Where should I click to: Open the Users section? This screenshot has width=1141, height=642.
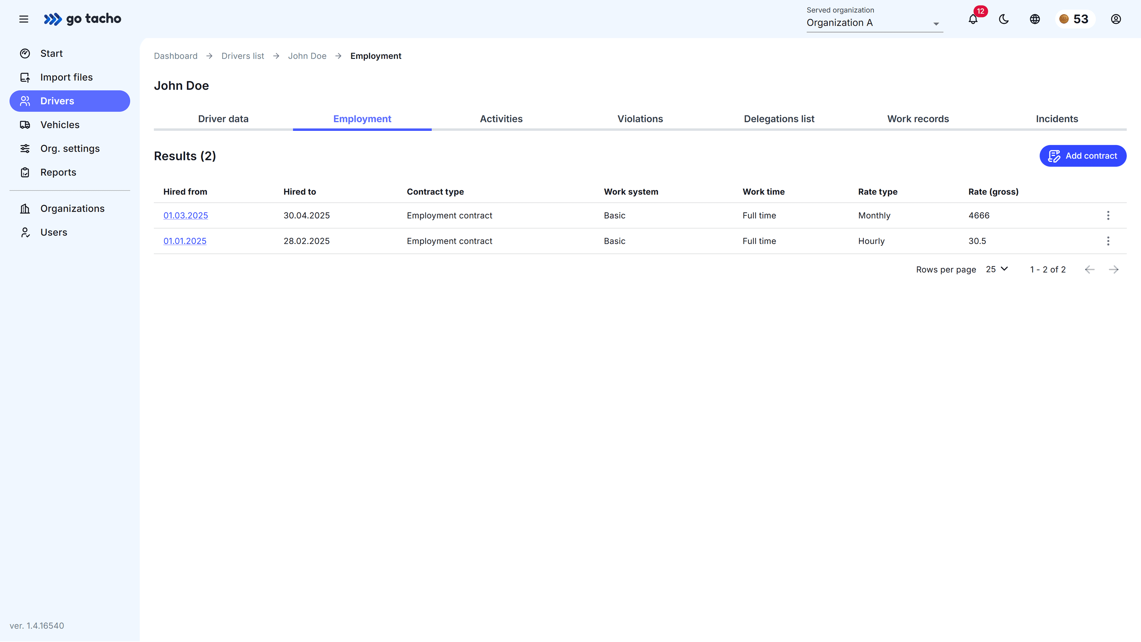click(53, 232)
